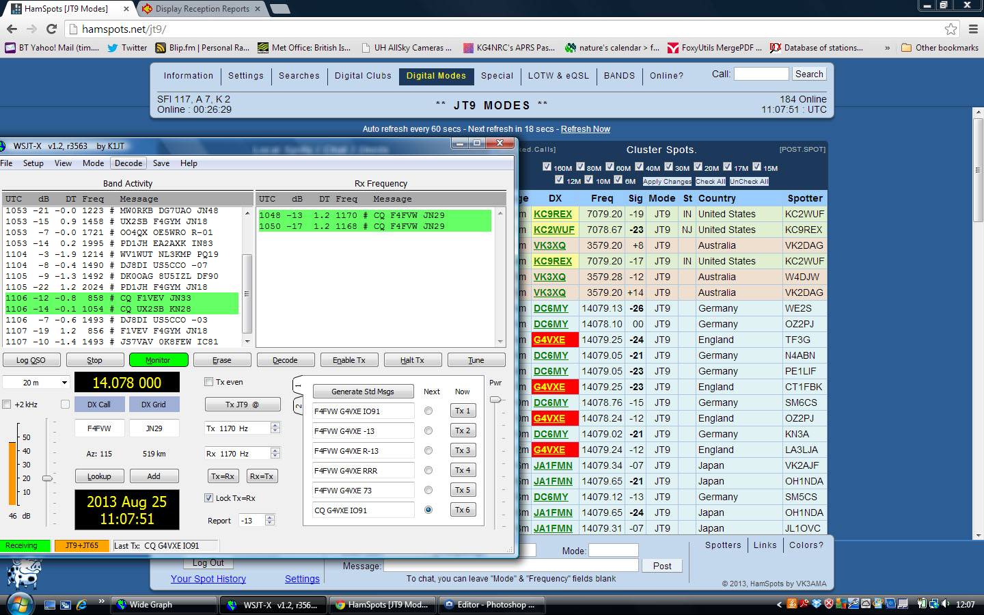Click Show Desktop quick launch icon
The height and width of the screenshot is (615, 984).
coord(50,605)
